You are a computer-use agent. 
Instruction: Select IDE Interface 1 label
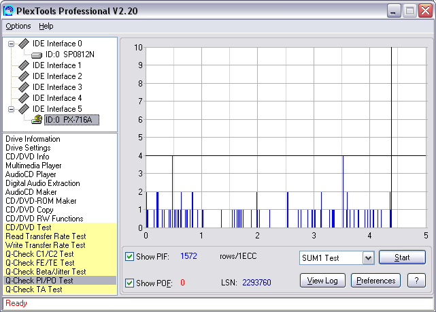(x=57, y=65)
